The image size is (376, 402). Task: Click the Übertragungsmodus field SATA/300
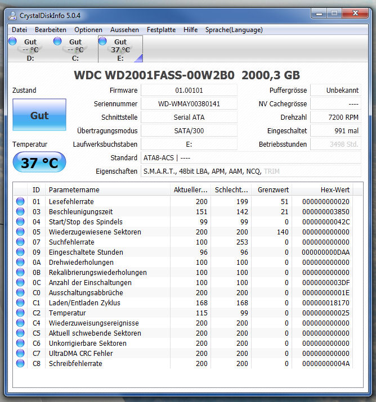pyautogui.click(x=189, y=131)
